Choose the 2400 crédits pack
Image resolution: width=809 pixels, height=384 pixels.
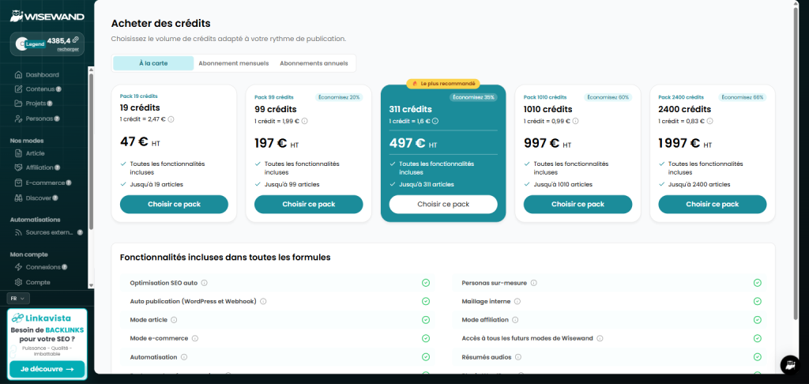point(713,205)
